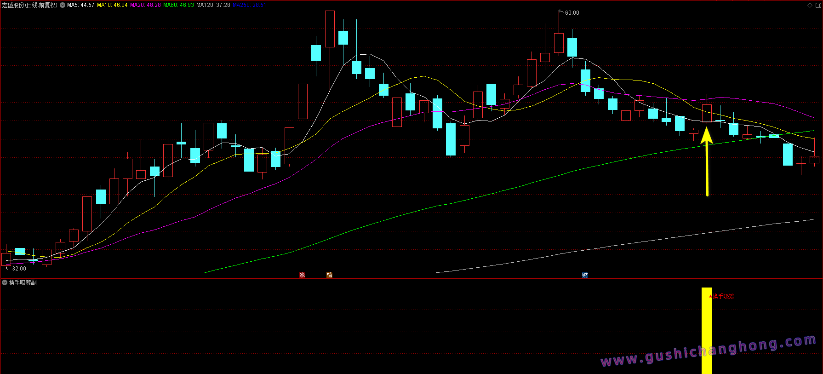Toggle the side panel icon at top-right
This screenshot has height=374, width=823.
pos(817,5)
